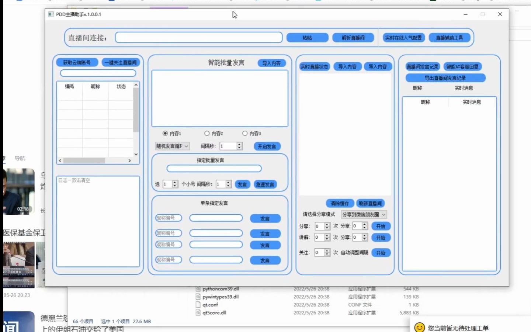Click 导入内容 directly beside 实时直播状态
Image resolution: width=531 pixels, height=332 pixels.
[x=347, y=66]
